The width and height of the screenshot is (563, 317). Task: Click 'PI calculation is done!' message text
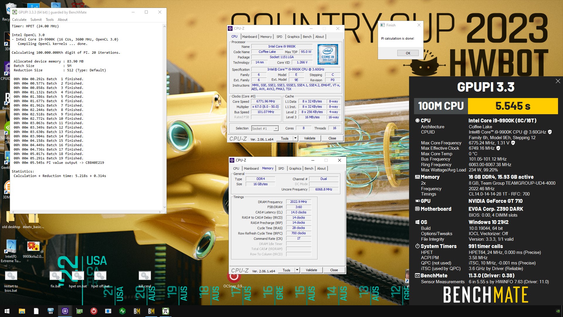(398, 38)
